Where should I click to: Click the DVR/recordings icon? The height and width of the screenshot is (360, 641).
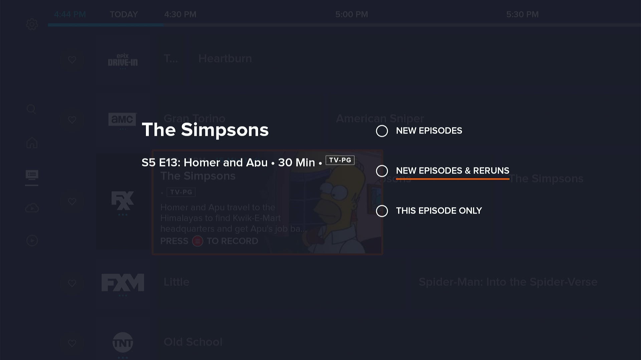point(32,208)
